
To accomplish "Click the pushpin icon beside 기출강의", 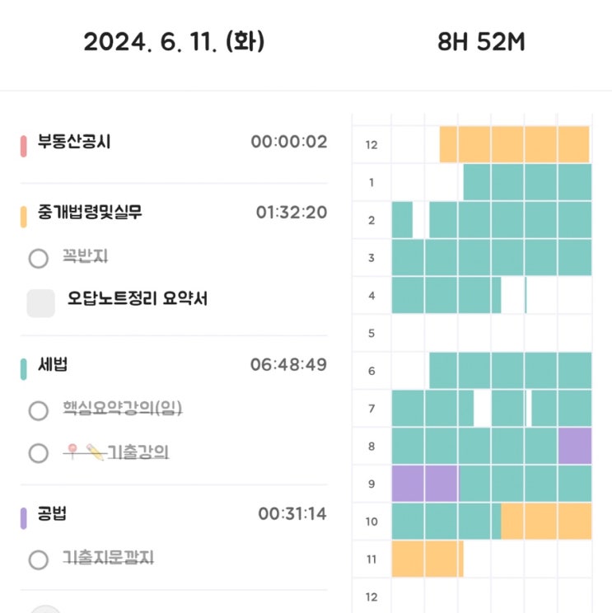I will [73, 452].
